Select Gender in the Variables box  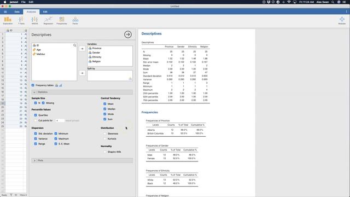click(96, 53)
